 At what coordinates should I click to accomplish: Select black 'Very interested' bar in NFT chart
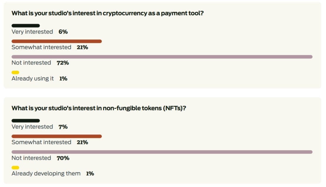point(26,121)
